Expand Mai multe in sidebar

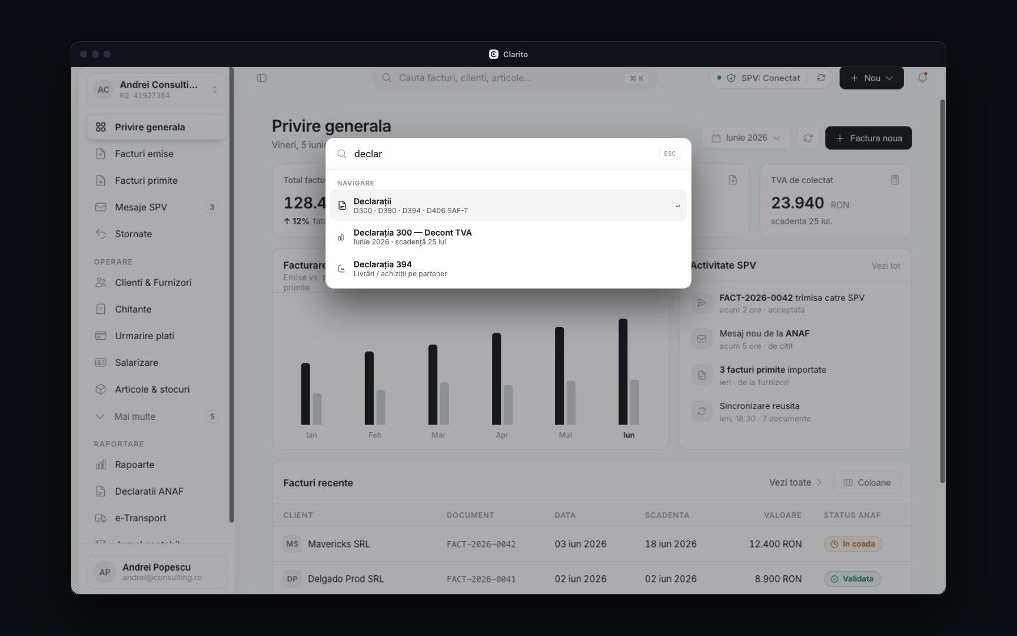pos(157,416)
